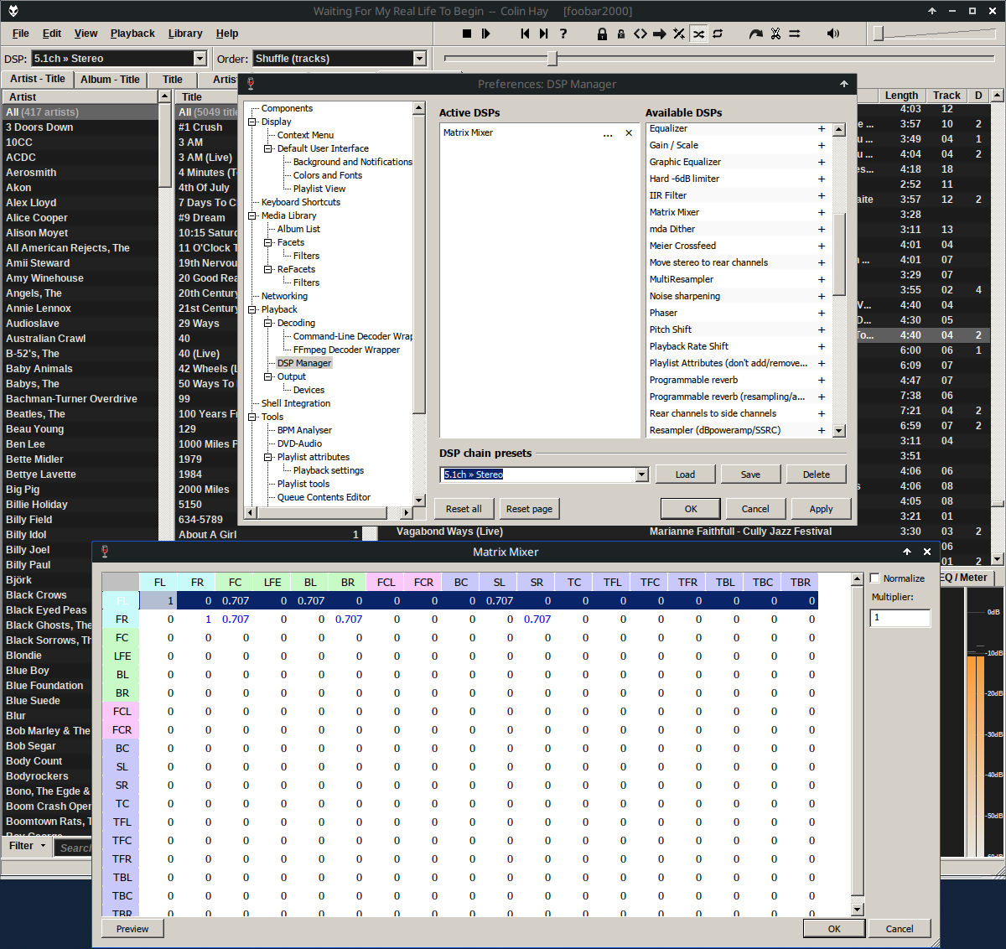Add Meier Crossfeed with plus icon
The width and height of the screenshot is (1006, 949).
pos(822,246)
